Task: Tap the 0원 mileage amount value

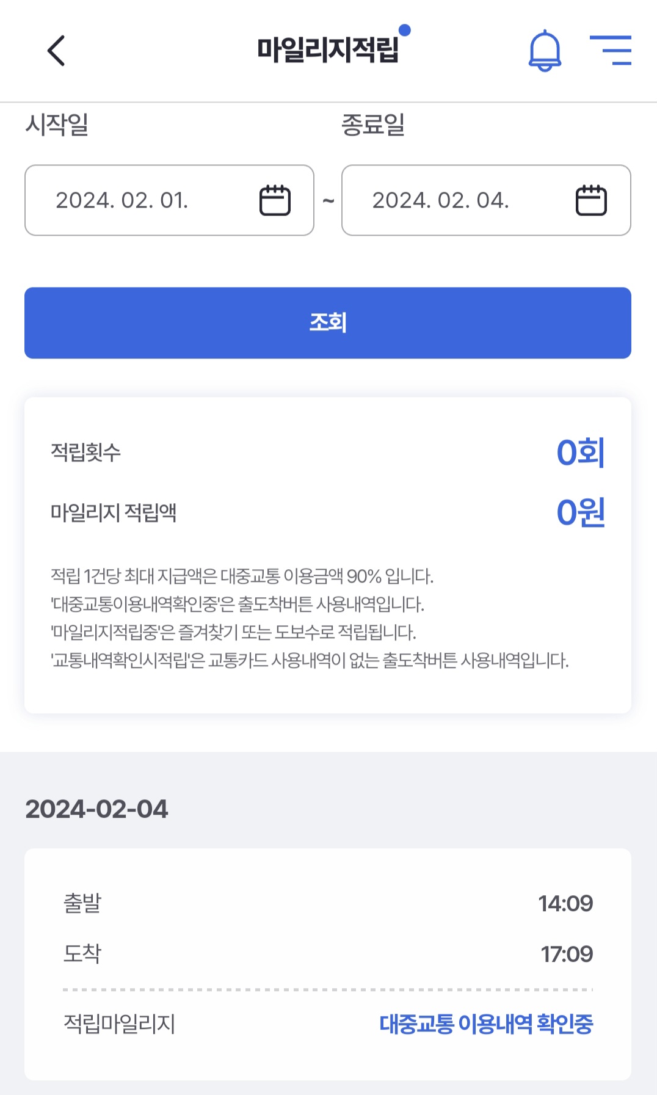Action: point(580,512)
